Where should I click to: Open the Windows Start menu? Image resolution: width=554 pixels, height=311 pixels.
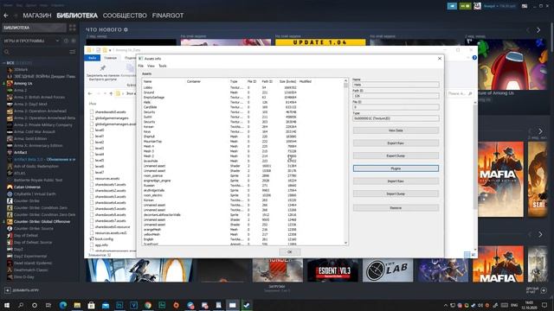(6, 305)
